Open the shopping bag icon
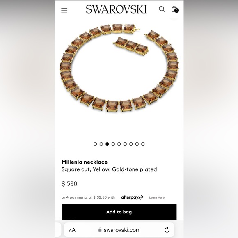Viewport: 238px width, 238px height. click(175, 9)
